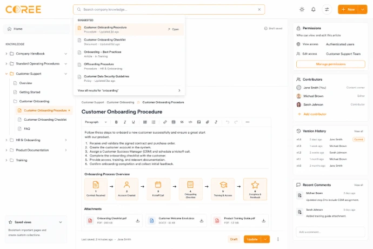Screen dimensions: 373x249
Task: Open more editor toolbar options
Action: (x=248, y=122)
